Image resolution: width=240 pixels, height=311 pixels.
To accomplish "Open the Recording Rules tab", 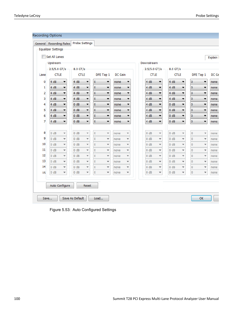I will tap(59, 44).
